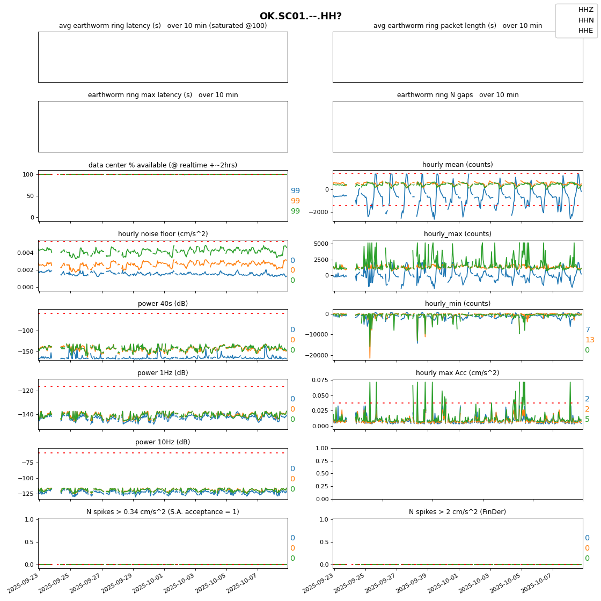
Task: Click inside the hourly_max (counts) chart
Action: click(457, 265)
